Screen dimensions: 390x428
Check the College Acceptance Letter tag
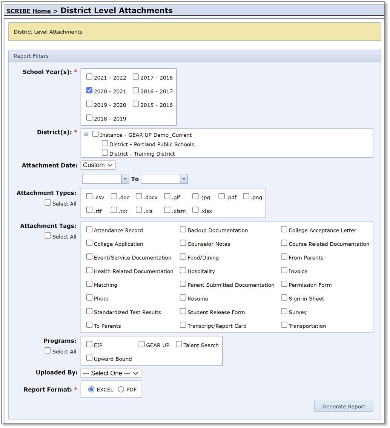(284, 229)
